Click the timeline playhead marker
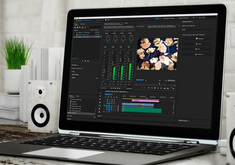The width and height of the screenshot is (235, 165). [147, 98]
